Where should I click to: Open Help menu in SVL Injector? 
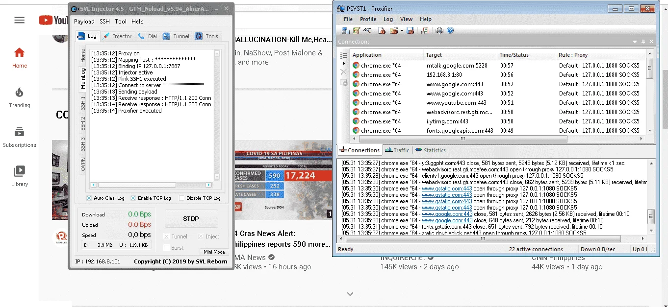(x=137, y=22)
